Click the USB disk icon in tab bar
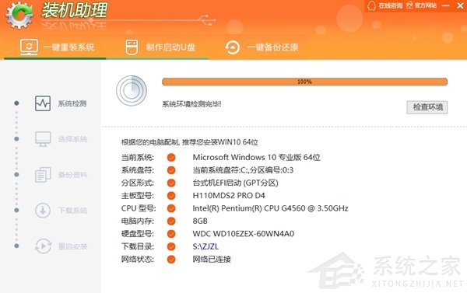 pos(132,47)
